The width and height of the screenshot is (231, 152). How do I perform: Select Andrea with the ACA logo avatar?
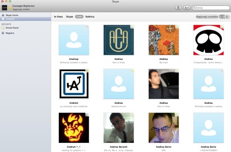(119, 40)
